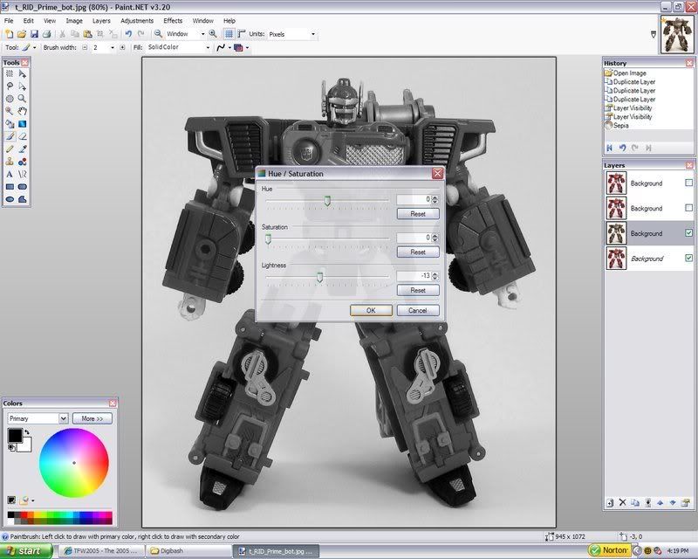Open the Adjustments menu
The image size is (698, 559).
click(x=137, y=20)
